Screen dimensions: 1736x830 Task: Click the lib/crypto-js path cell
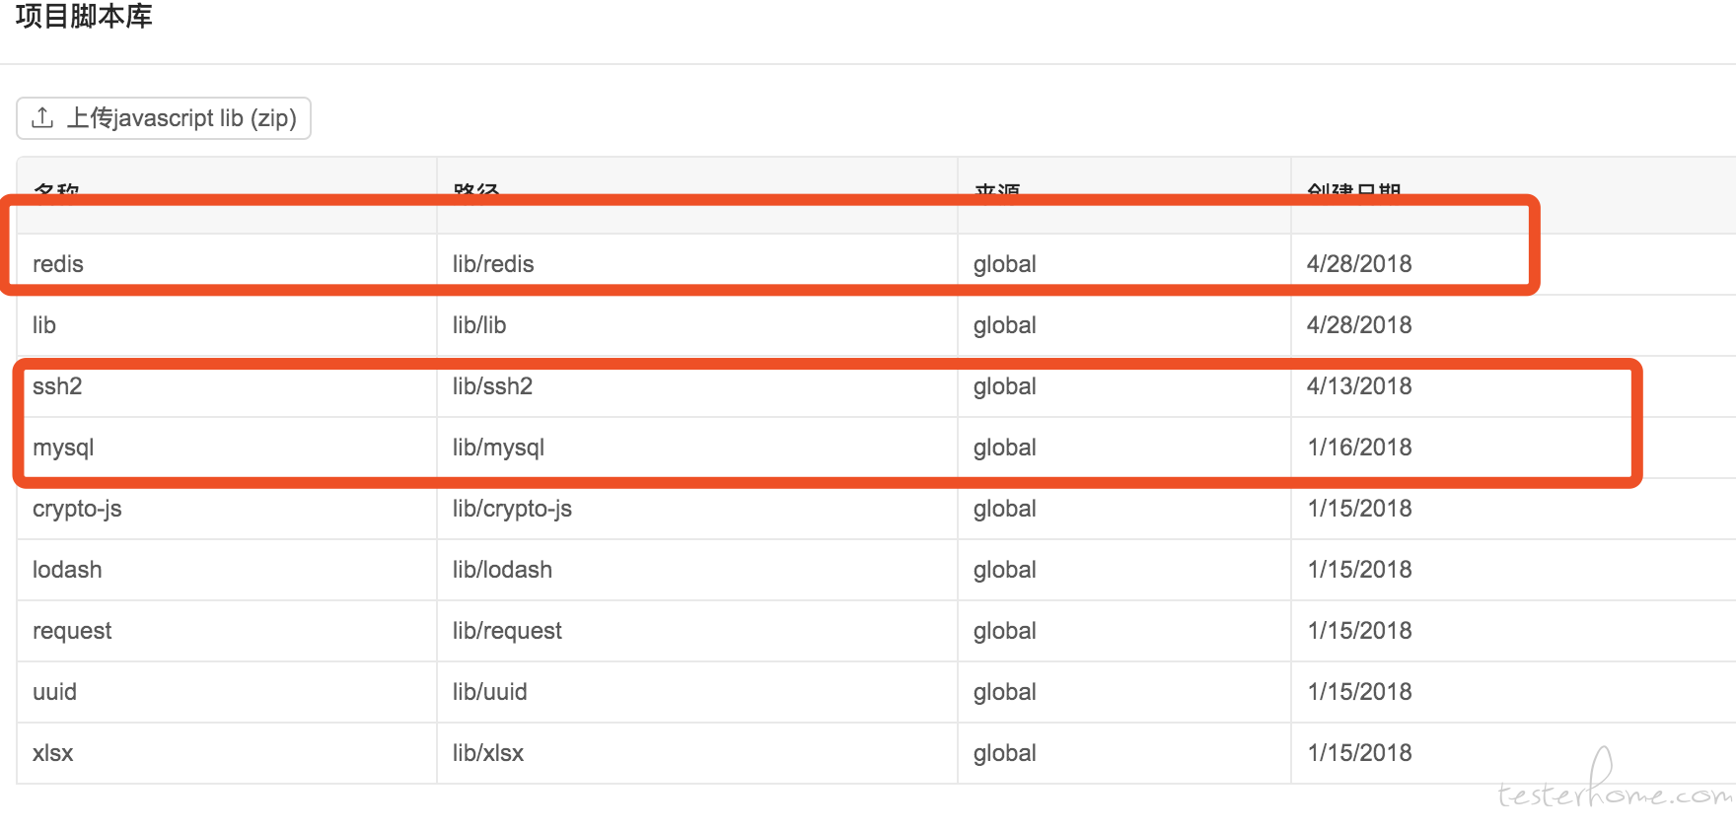[x=512, y=509]
